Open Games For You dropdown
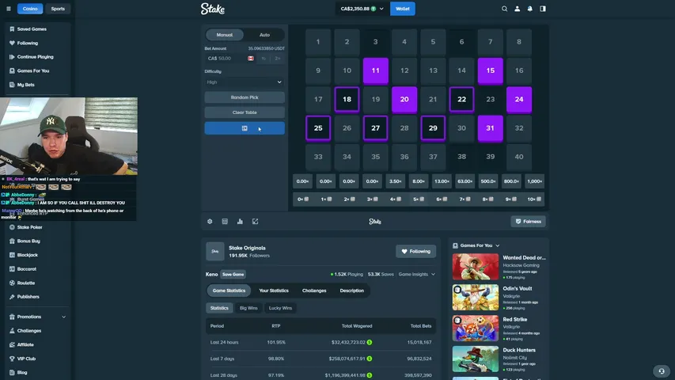The width and height of the screenshot is (675, 380). (x=476, y=245)
